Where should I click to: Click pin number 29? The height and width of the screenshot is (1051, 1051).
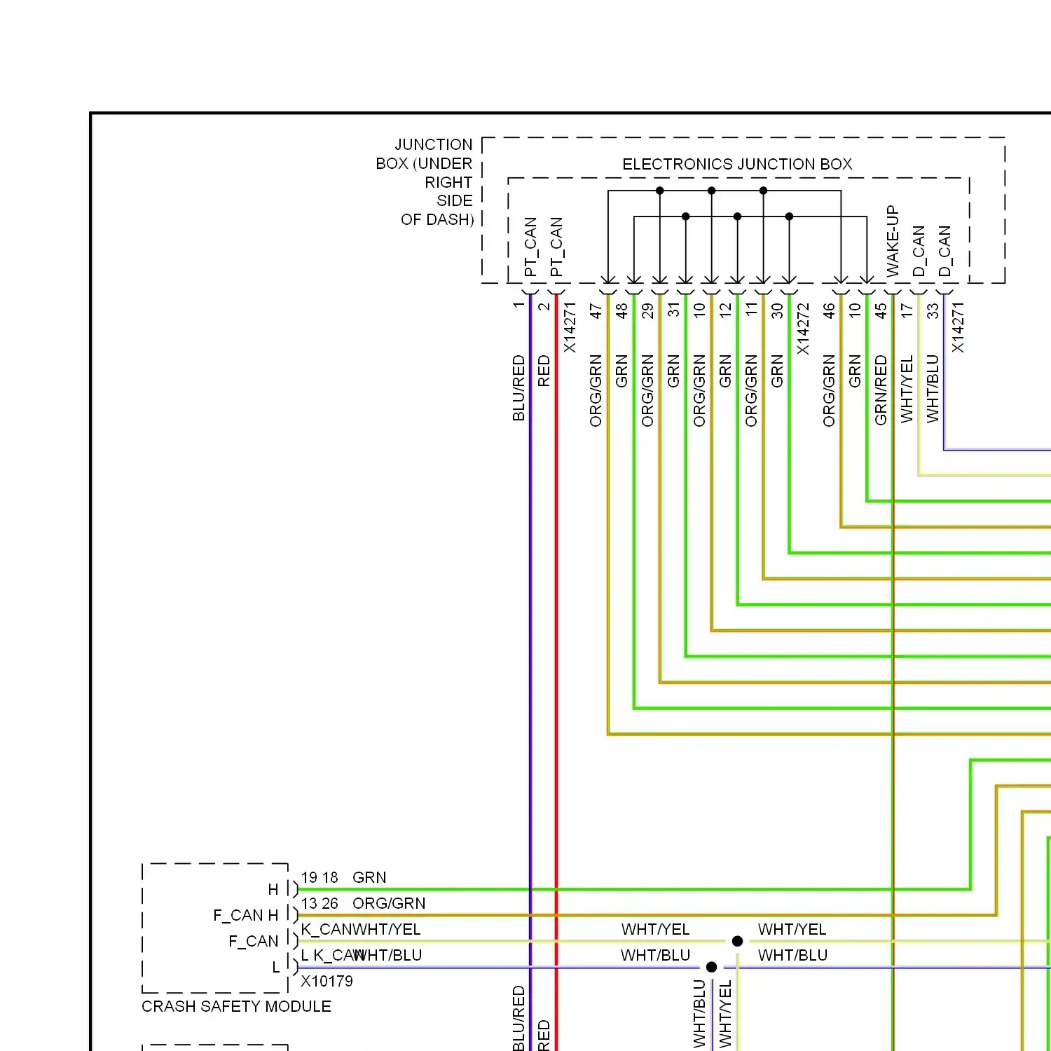click(647, 310)
